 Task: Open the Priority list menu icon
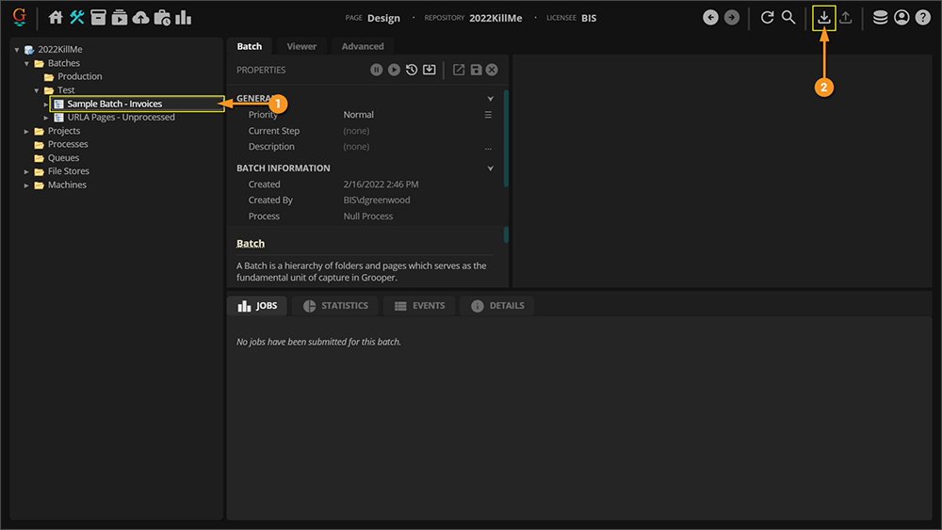pos(488,115)
